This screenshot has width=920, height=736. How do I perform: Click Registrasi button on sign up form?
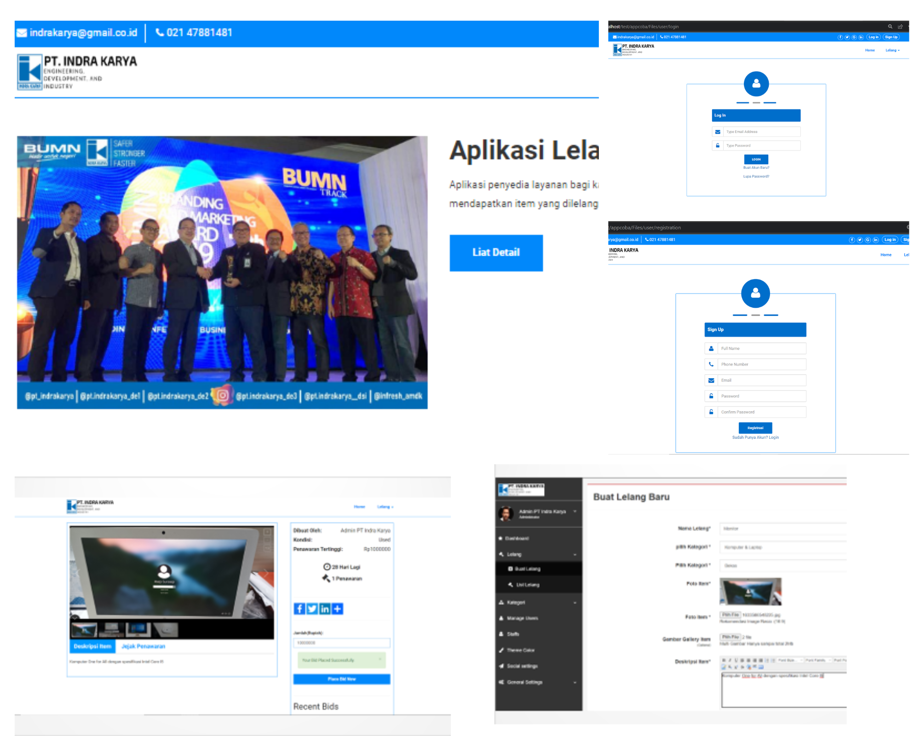[x=755, y=428]
